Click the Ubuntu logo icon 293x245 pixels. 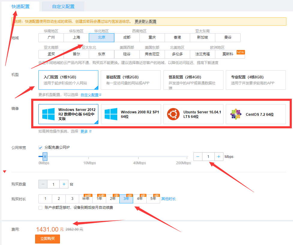(173, 114)
